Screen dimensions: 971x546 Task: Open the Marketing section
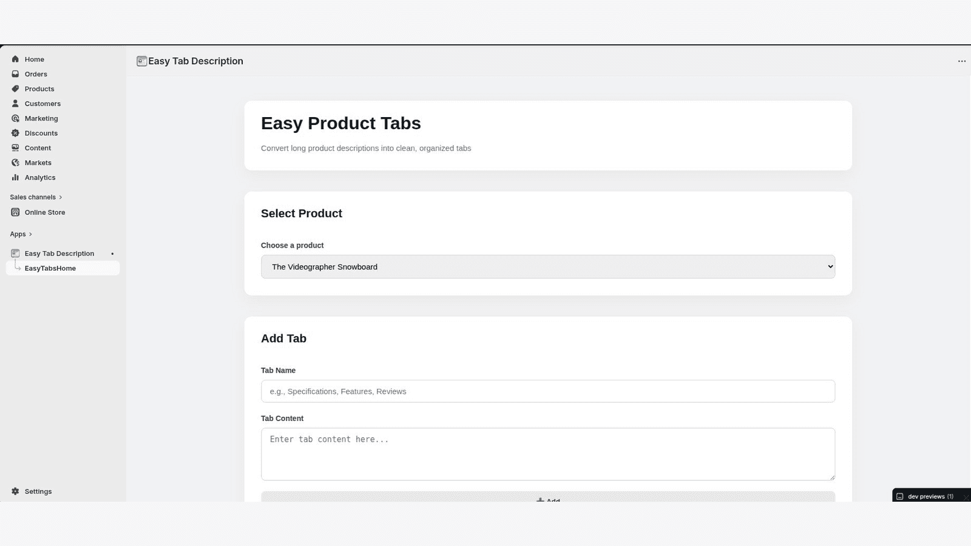point(15,118)
